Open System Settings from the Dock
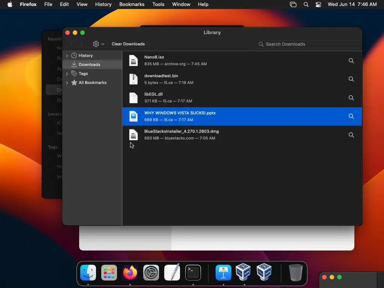This screenshot has width=384, height=288. click(151, 272)
